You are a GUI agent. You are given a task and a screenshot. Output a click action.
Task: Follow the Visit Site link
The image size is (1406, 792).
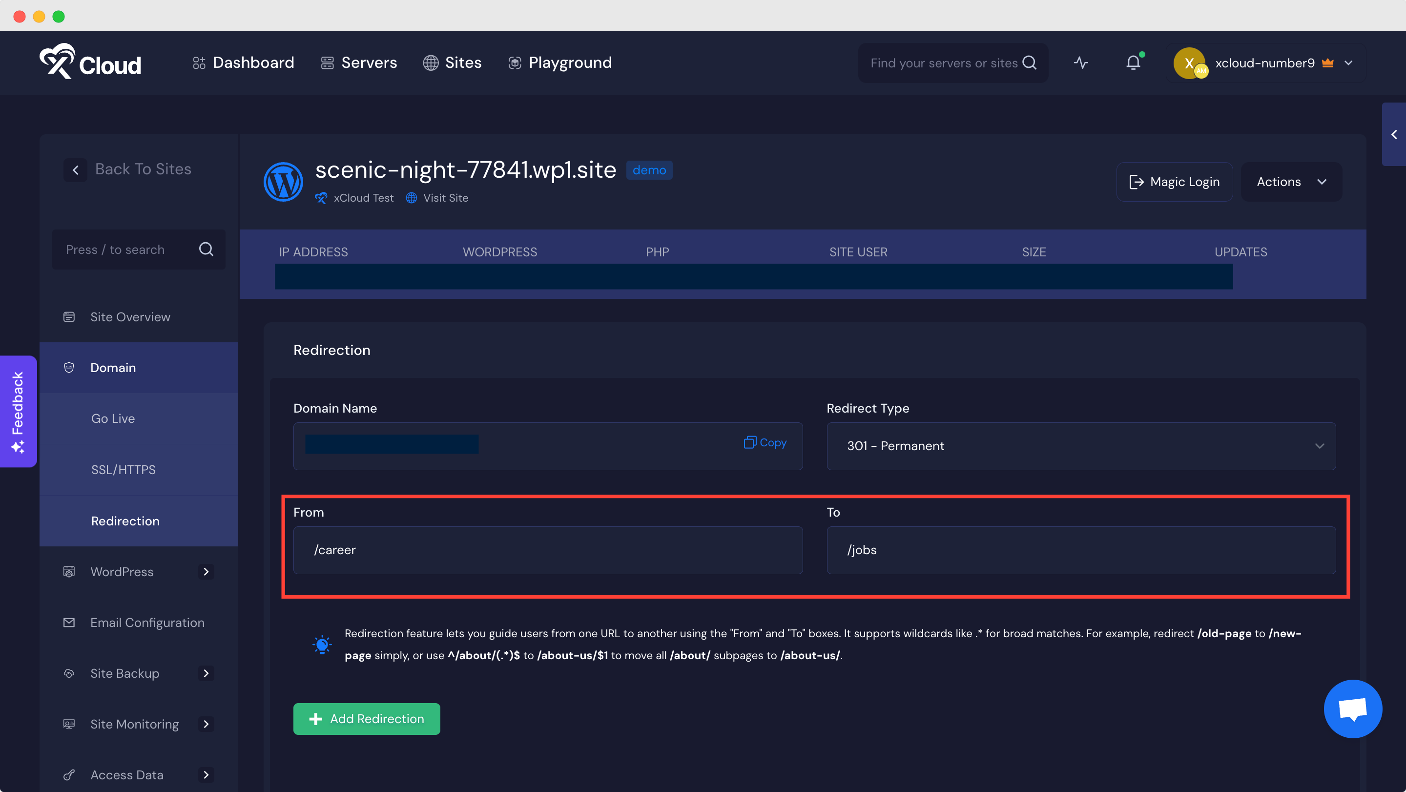(x=445, y=198)
